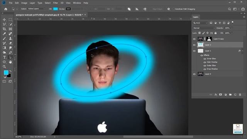Select the Hand tool
The image size is (247, 139).
pyautogui.click(x=10, y=62)
